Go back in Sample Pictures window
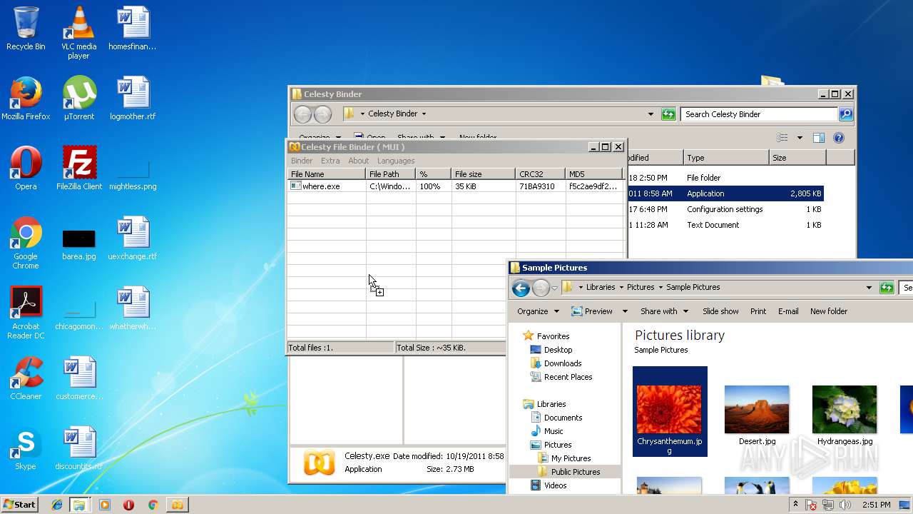Screen dimensions: 913x514 click(x=521, y=288)
